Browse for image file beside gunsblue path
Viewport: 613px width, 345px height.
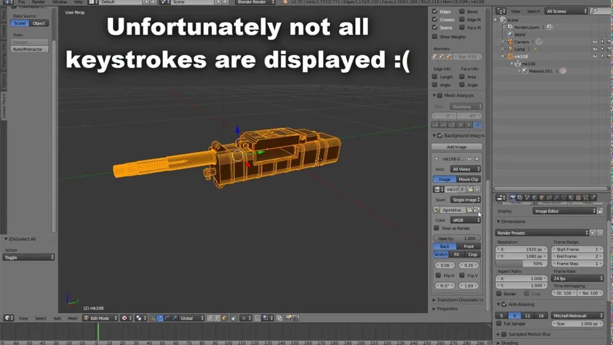pos(470,210)
